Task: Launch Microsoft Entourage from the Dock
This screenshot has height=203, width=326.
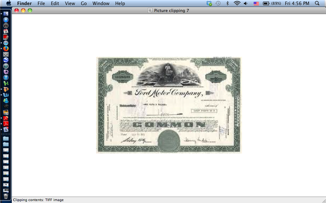Action: point(6,72)
